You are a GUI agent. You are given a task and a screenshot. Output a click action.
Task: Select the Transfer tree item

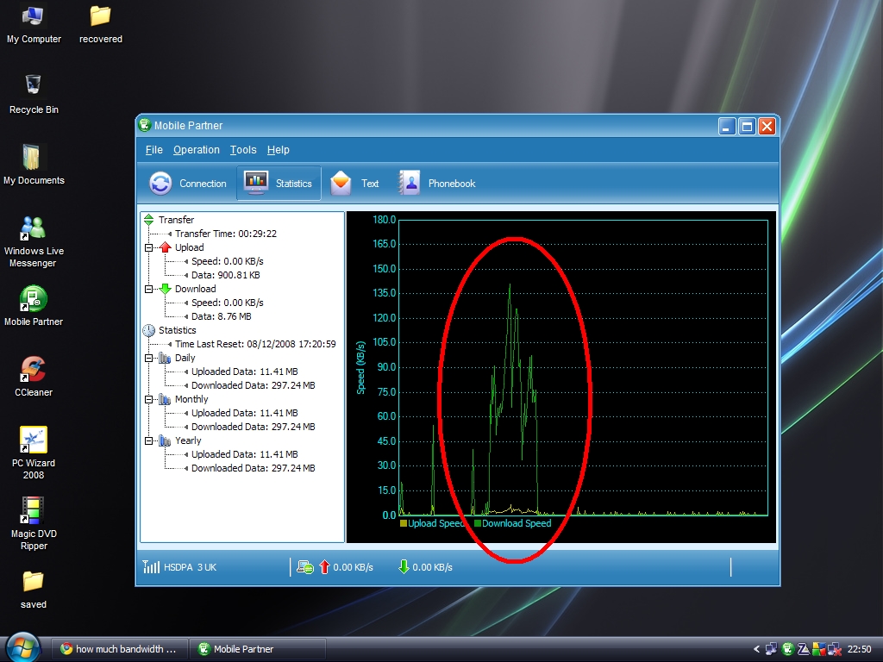[x=176, y=220]
